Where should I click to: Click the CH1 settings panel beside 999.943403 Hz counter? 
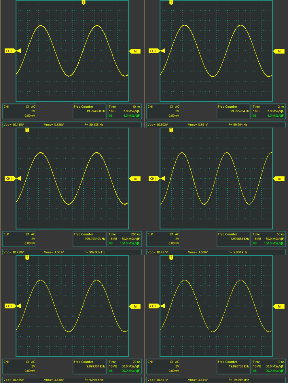click(19, 239)
